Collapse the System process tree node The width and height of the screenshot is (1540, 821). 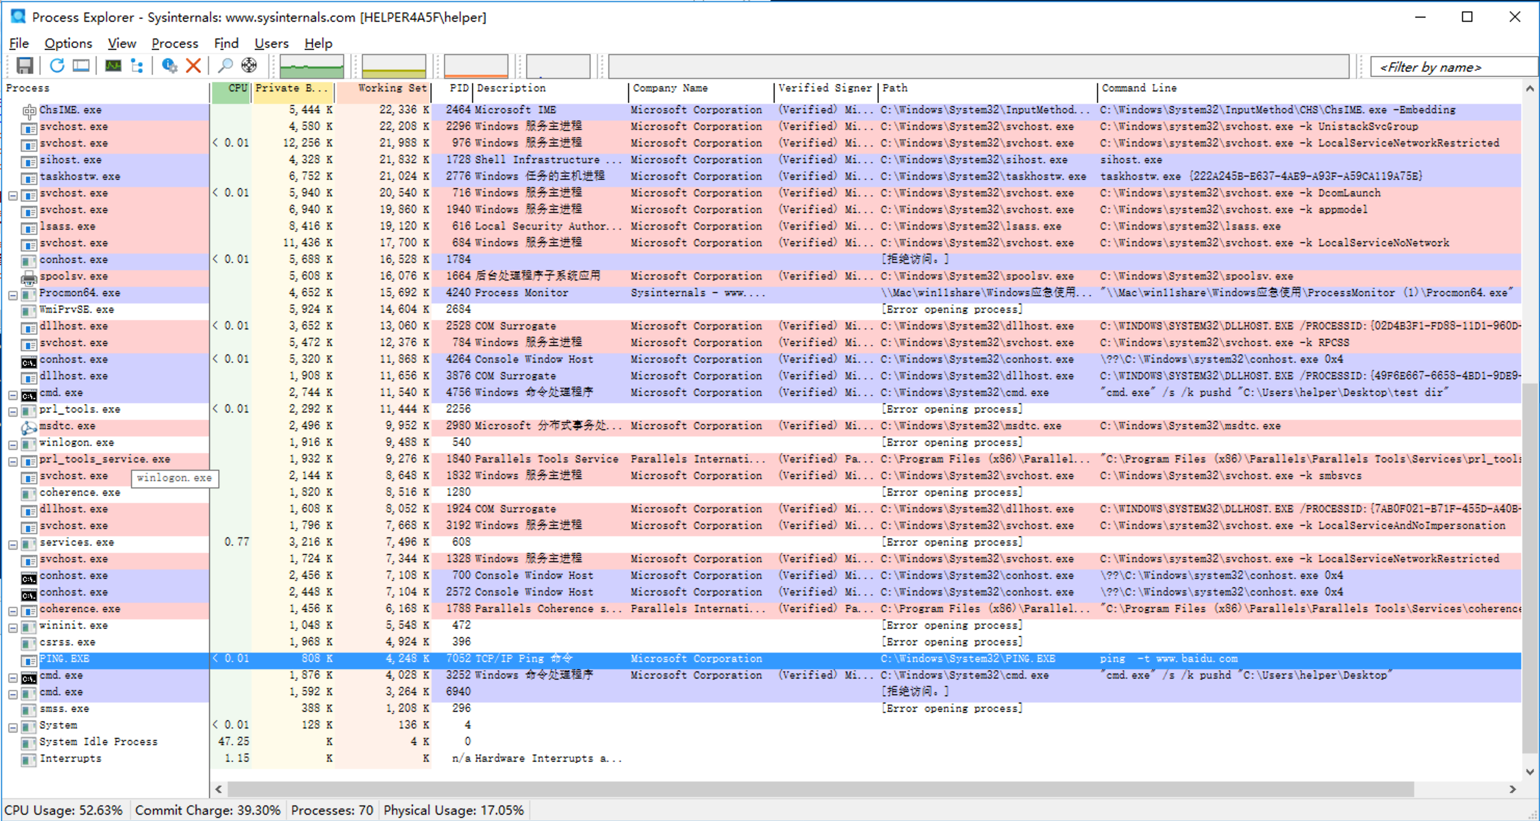pyautogui.click(x=12, y=728)
